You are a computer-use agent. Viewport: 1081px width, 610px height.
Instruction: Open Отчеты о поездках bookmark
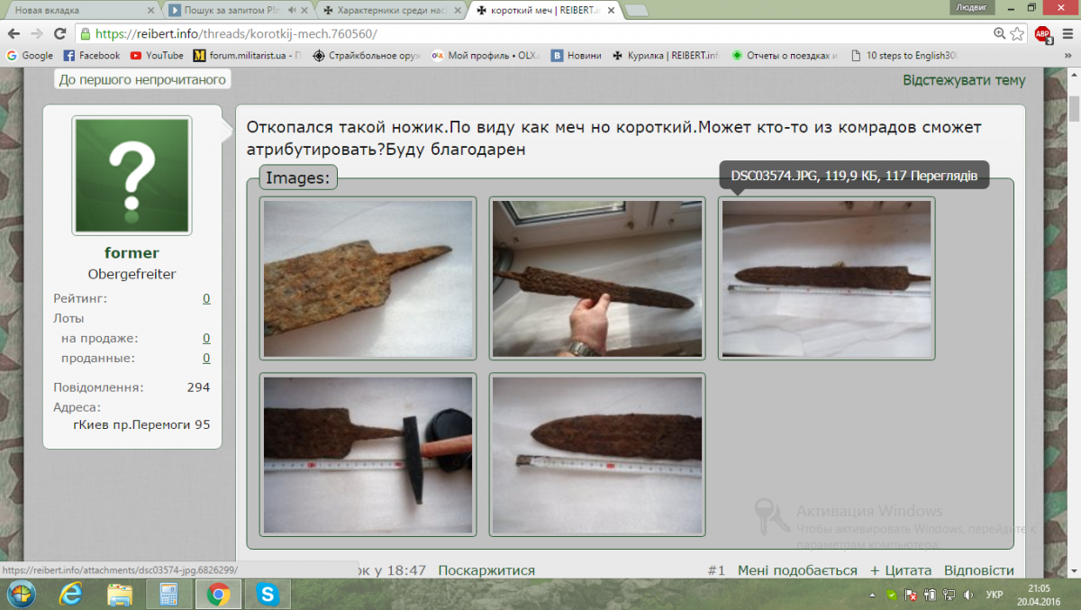point(785,55)
